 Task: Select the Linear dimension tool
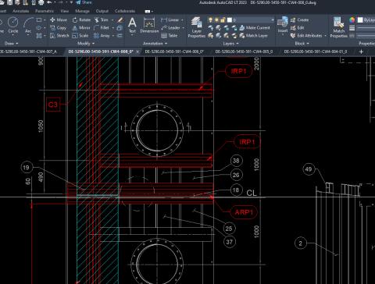tap(170, 20)
